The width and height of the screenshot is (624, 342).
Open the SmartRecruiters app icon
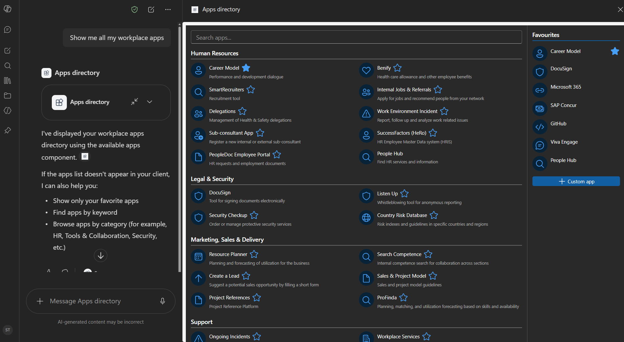(199, 92)
